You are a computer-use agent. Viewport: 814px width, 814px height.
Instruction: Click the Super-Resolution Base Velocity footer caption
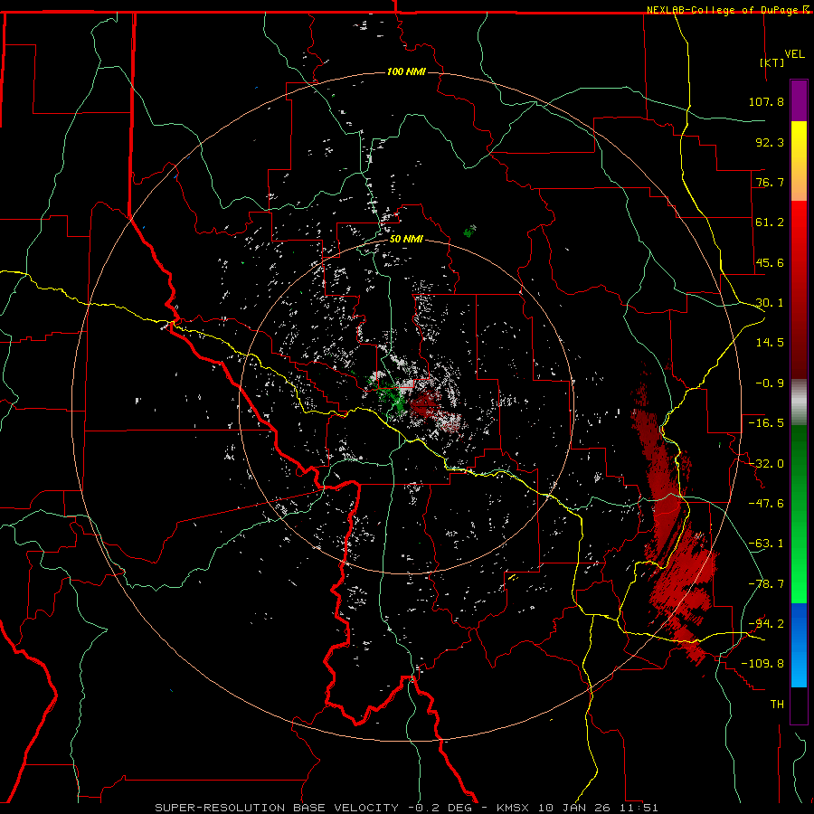coord(406,808)
